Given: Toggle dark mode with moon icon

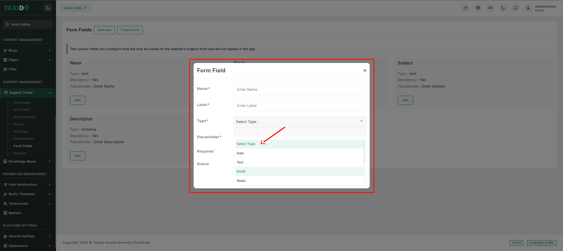Looking at the screenshot, I should pyautogui.click(x=503, y=8).
